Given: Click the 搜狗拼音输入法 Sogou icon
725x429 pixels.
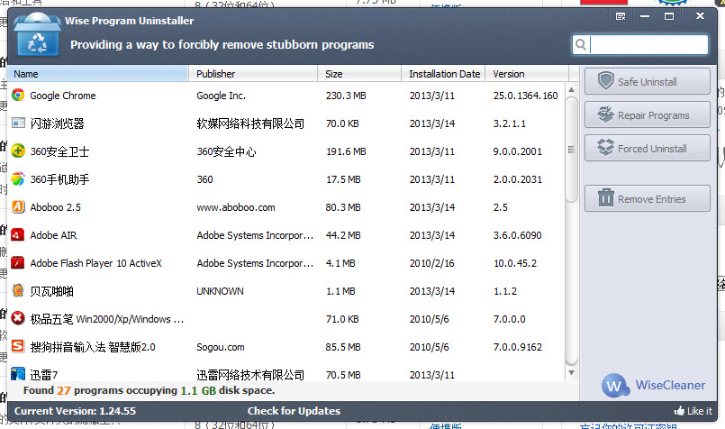Looking at the screenshot, I should (18, 346).
